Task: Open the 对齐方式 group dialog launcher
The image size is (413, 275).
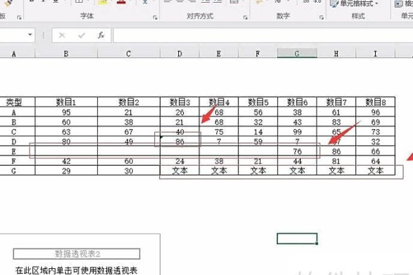Action: click(x=246, y=17)
